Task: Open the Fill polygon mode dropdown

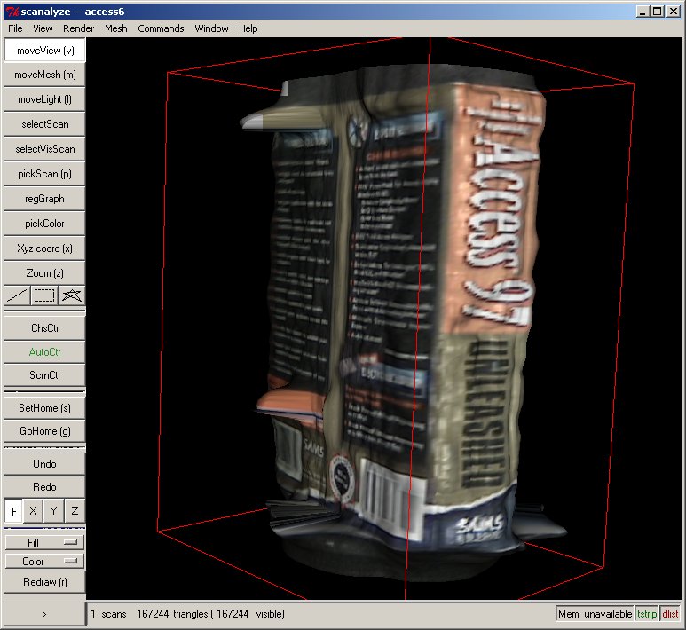Action: click(x=44, y=541)
